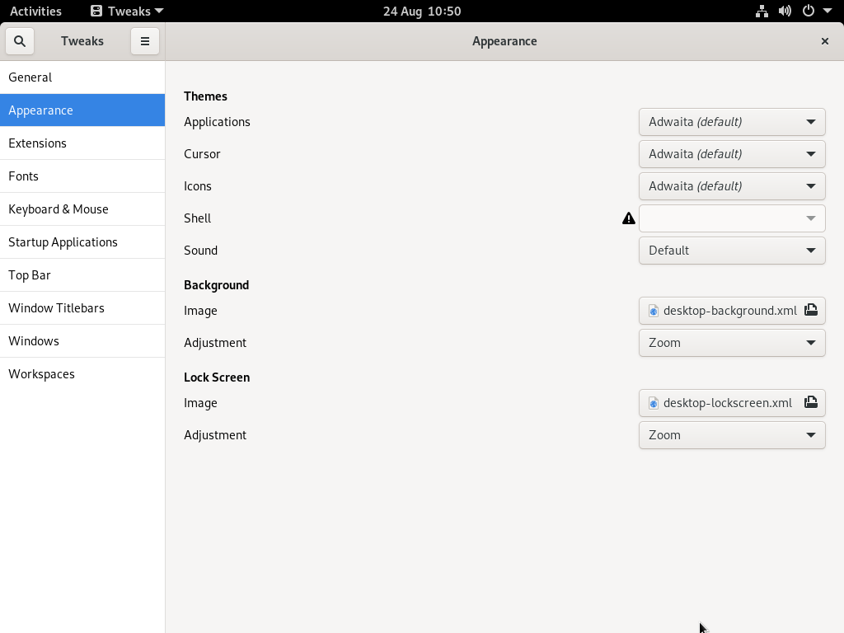Open the empty Shell theme dropdown

click(732, 218)
